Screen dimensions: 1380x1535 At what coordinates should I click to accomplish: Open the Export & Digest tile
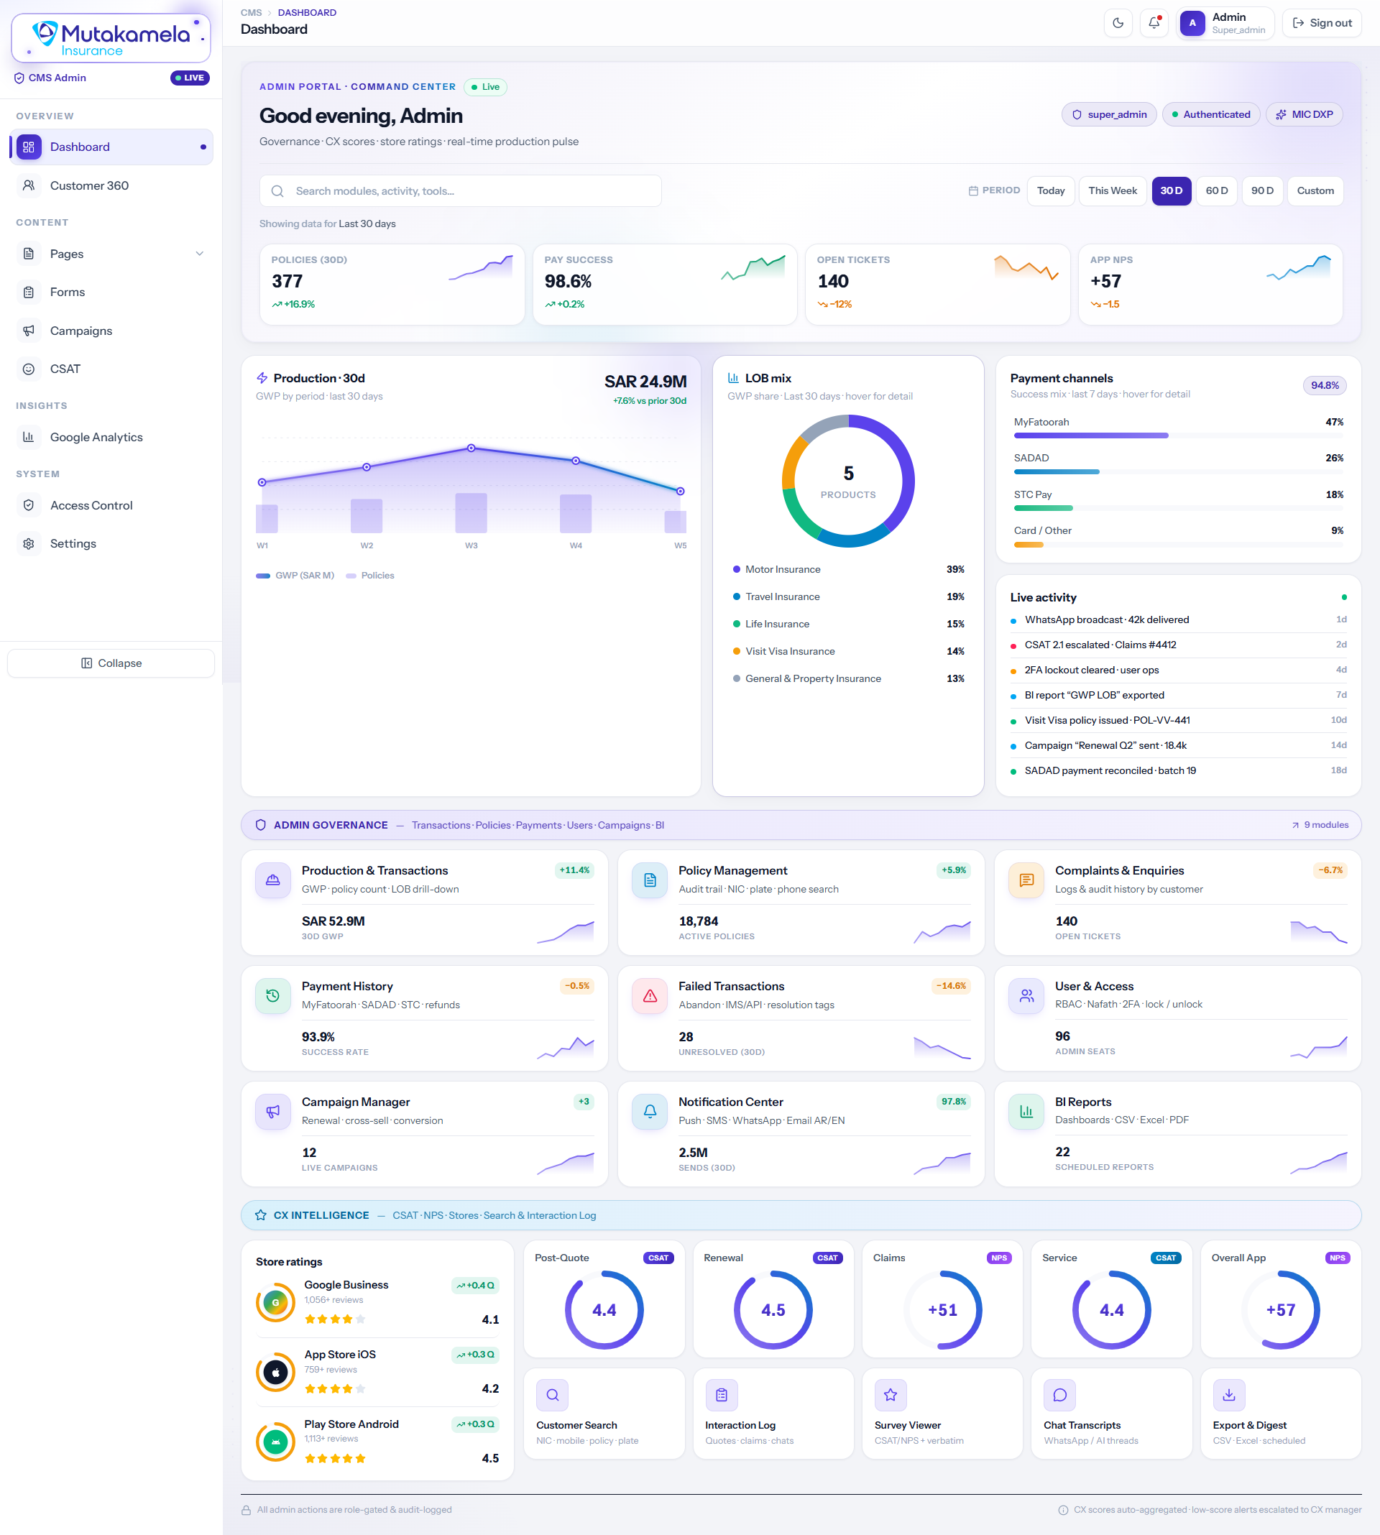(1281, 1413)
